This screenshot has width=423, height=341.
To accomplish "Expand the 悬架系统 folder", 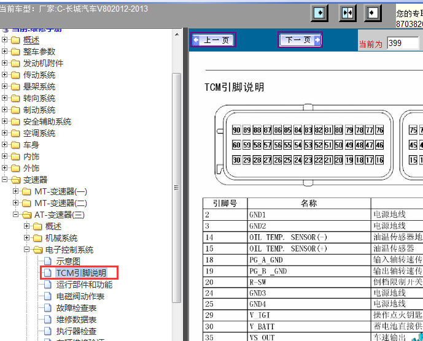I will pos(4,86).
